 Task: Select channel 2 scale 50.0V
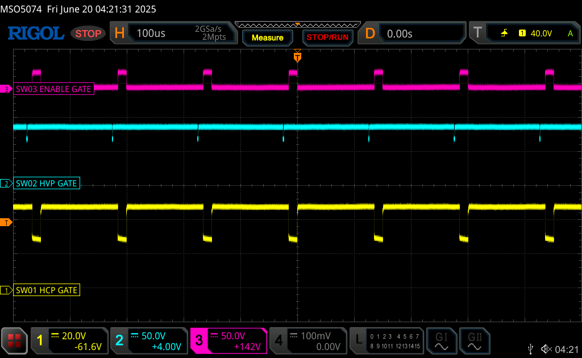(x=153, y=336)
